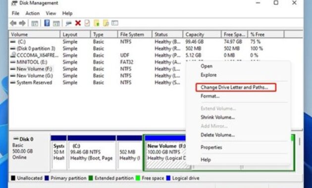Sort by the Volume column header
Image resolution: width=312 pixels, height=188 pixels.
click(x=34, y=34)
